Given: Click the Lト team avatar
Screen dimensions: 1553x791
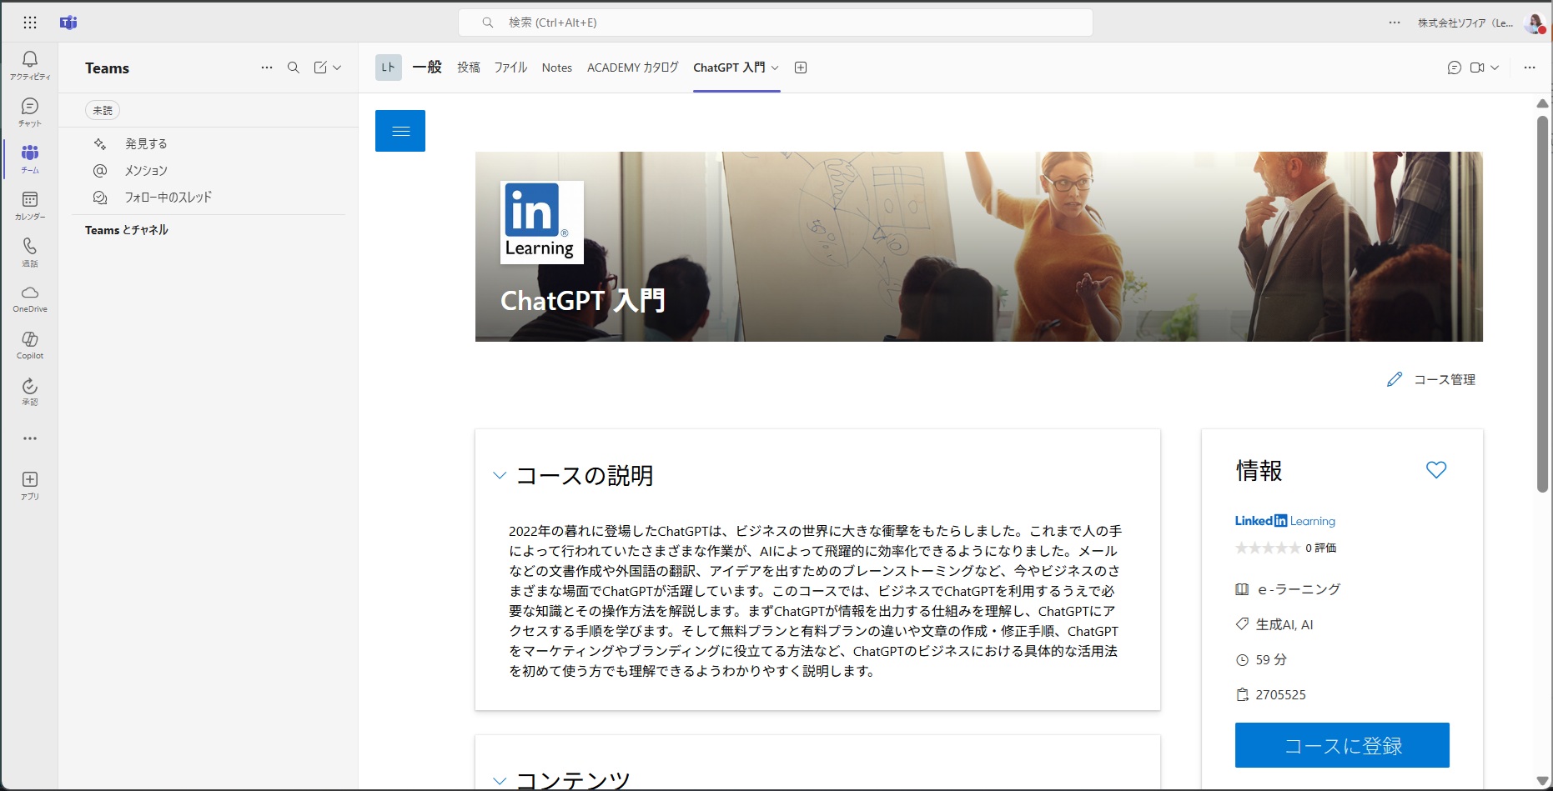Looking at the screenshot, I should click(389, 68).
